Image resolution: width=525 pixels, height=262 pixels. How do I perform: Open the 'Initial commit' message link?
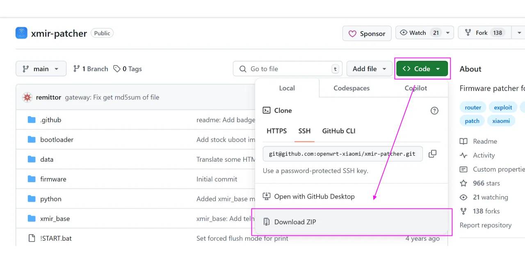pyautogui.click(x=217, y=179)
